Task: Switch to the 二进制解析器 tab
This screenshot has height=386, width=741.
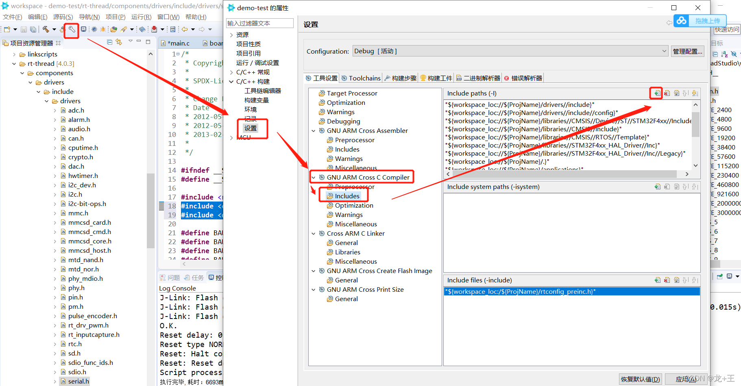Action: click(478, 78)
